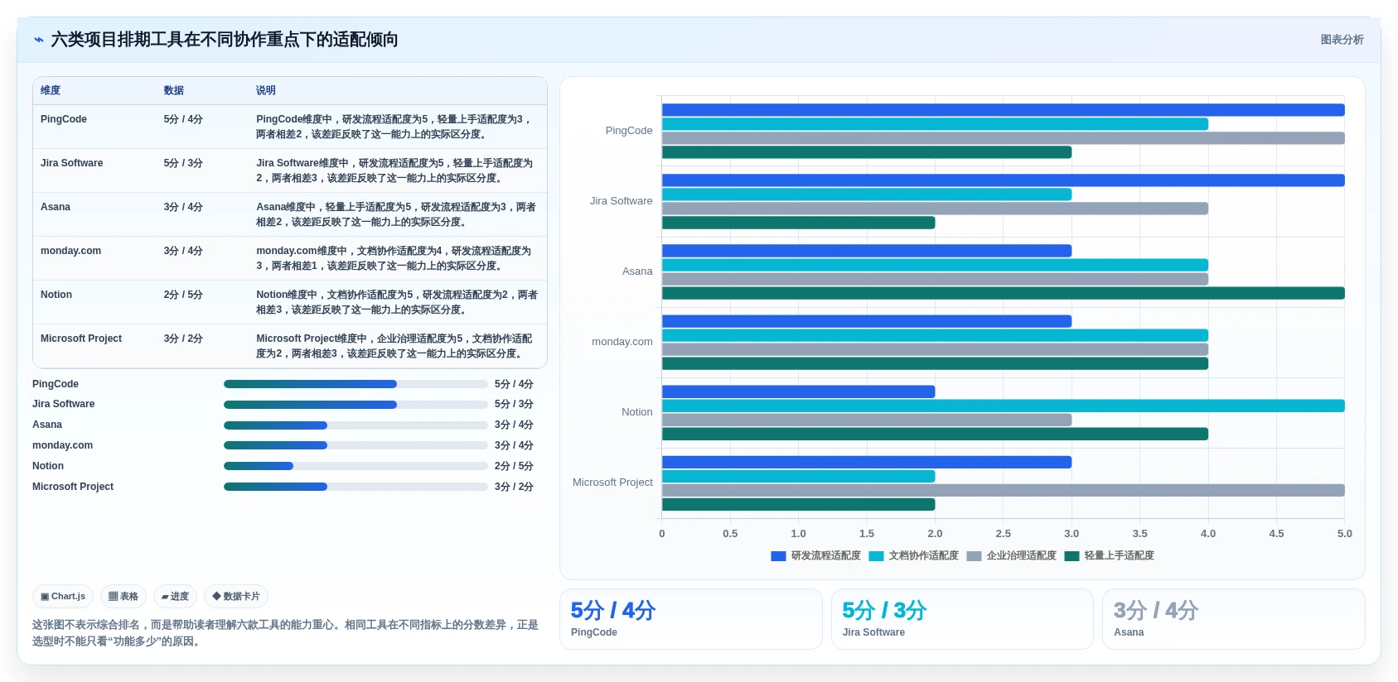Click the Notion progress bar
1398x682 pixels.
356,466
